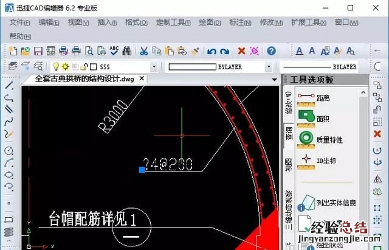Open the 文件 menu
The width and height of the screenshot is (389, 250).
19,23
